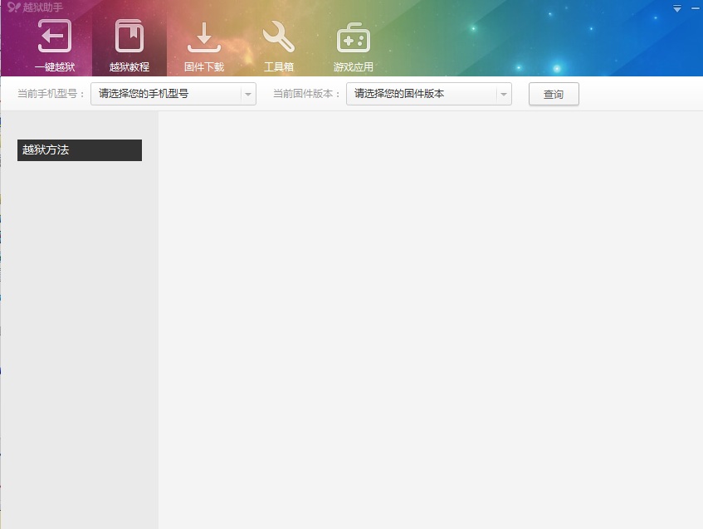Open the pull-down arrow menu near minimize

(x=676, y=7)
